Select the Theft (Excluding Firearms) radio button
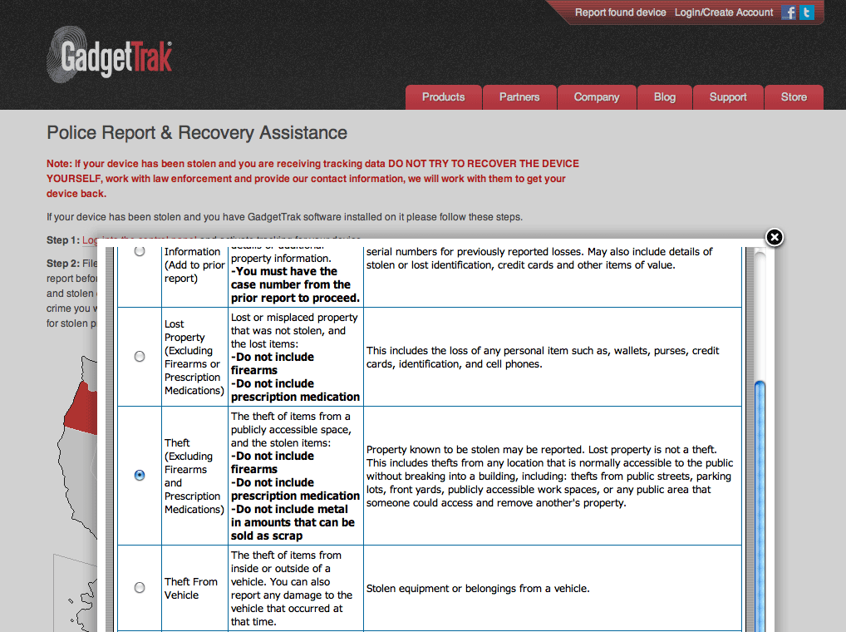The width and height of the screenshot is (846, 632). coord(140,475)
